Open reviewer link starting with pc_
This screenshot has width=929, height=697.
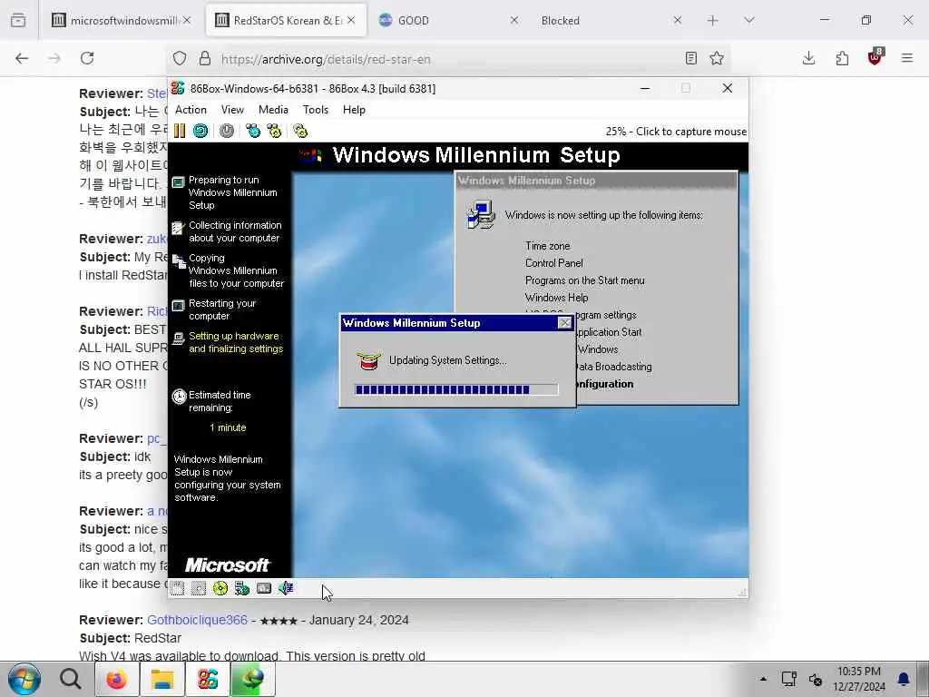tap(157, 438)
